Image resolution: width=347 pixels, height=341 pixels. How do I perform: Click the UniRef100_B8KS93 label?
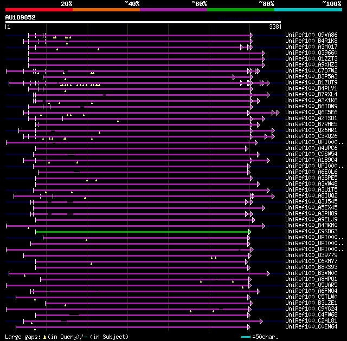pos(311,267)
